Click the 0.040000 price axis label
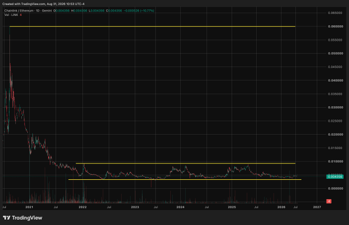This screenshot has height=225, width=349. pos(335,80)
